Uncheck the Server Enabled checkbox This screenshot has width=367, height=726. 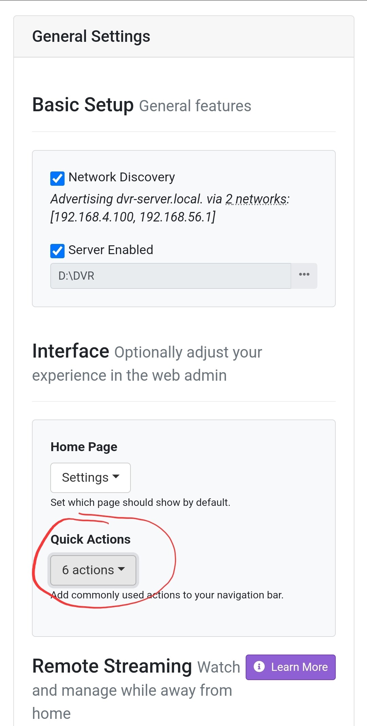(57, 251)
